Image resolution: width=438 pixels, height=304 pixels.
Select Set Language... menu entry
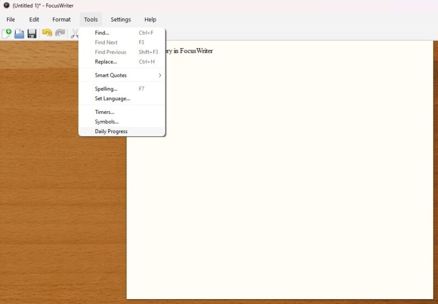point(122,99)
